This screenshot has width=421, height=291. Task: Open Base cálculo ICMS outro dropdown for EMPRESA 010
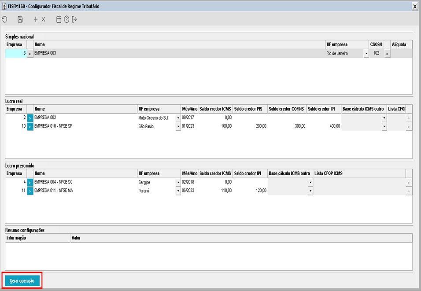coord(384,126)
